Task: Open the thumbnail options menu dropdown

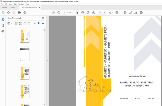Action: click(x=10, y=23)
